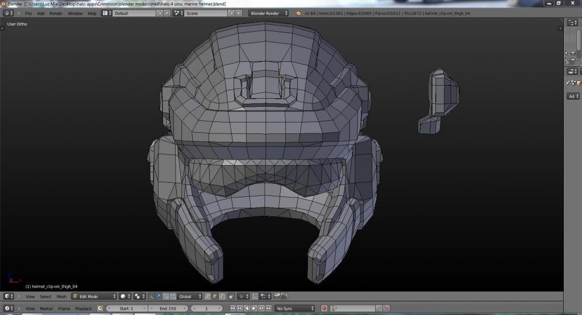Switch to edge select mode
The image size is (582, 315).
click(215, 296)
